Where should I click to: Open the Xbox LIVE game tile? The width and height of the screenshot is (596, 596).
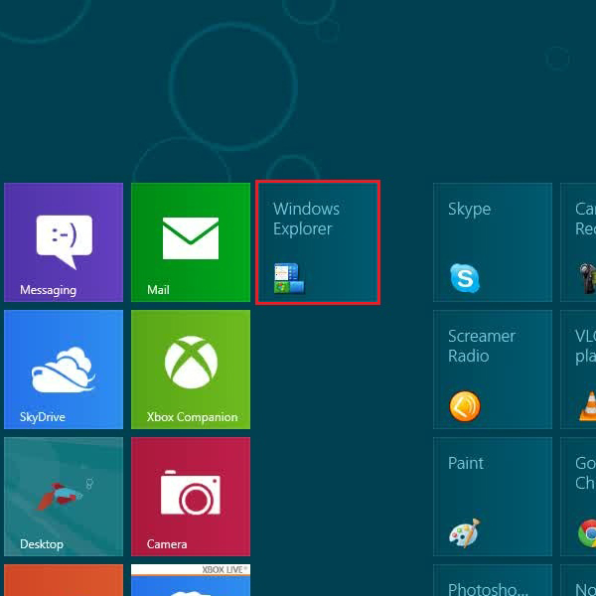pyautogui.click(x=191, y=580)
